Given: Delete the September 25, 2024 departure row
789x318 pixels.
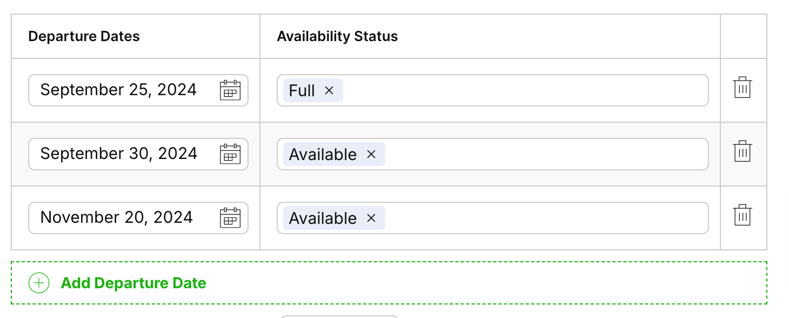Looking at the screenshot, I should point(743,88).
